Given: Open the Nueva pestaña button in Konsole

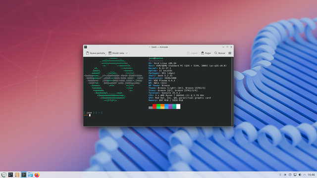Looking at the screenshot, I should tap(96, 53).
